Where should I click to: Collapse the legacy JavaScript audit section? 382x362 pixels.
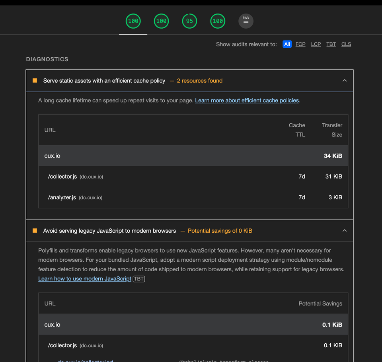point(345,230)
